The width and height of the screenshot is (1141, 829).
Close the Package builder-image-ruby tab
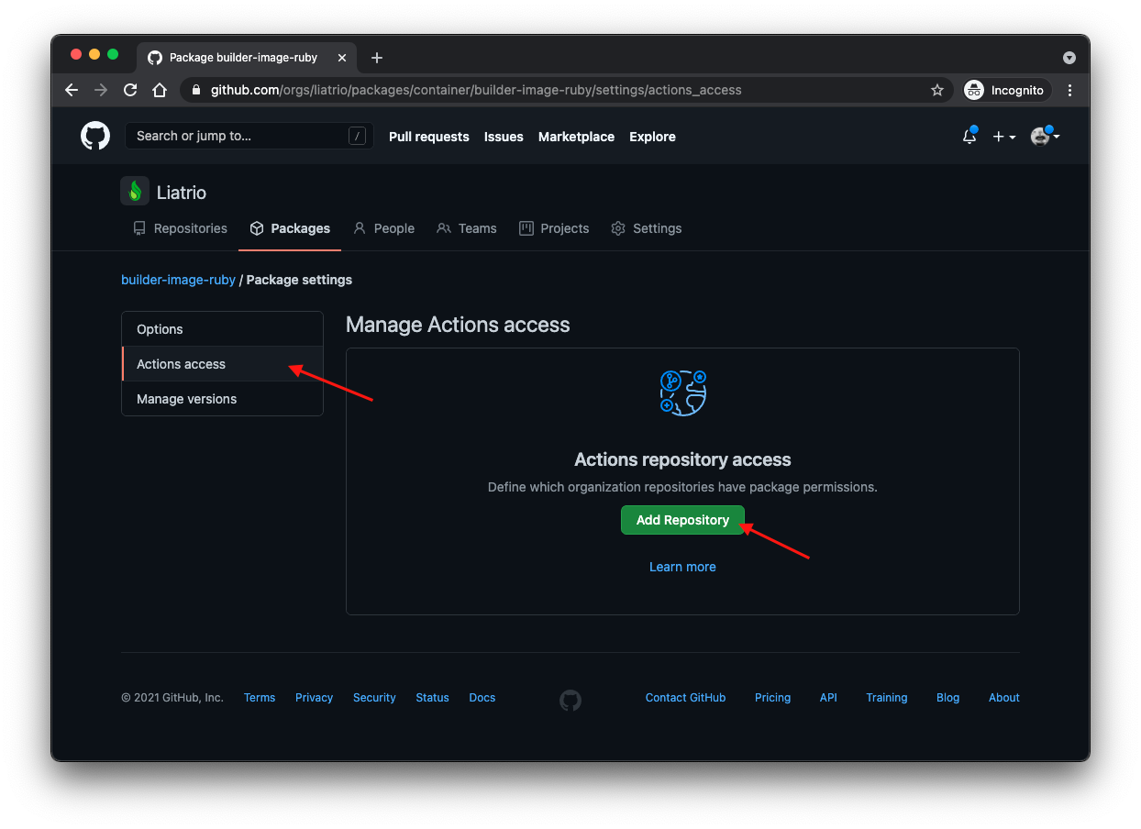click(x=342, y=58)
